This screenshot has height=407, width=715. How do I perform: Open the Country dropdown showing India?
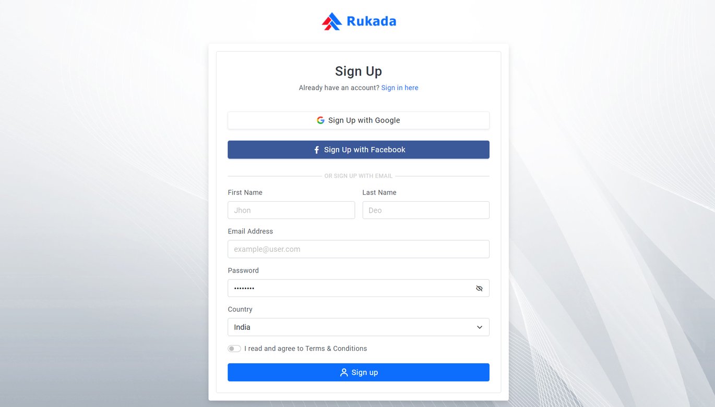click(359, 327)
